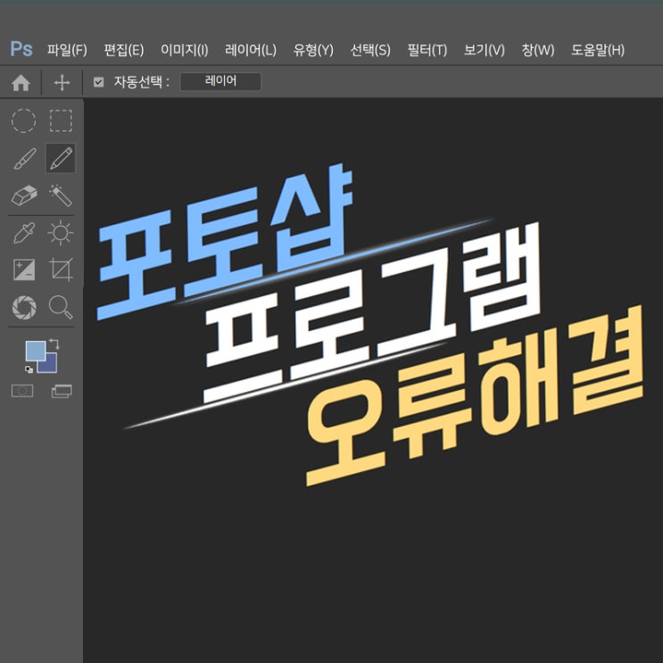Click the blue 포토샵 text on canvas
Viewport: 663px width, 663px height.
click(x=225, y=241)
